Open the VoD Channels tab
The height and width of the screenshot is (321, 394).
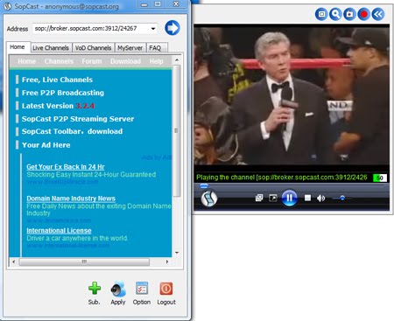click(93, 48)
